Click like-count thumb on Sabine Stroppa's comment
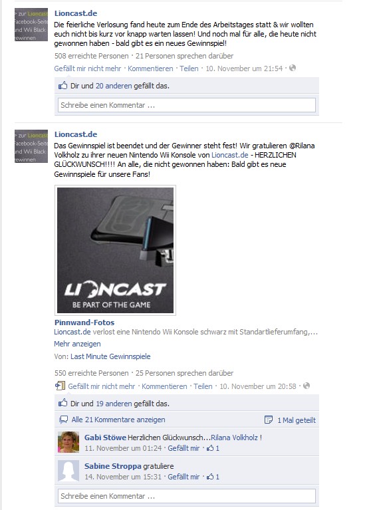The image size is (373, 510). coord(210,477)
